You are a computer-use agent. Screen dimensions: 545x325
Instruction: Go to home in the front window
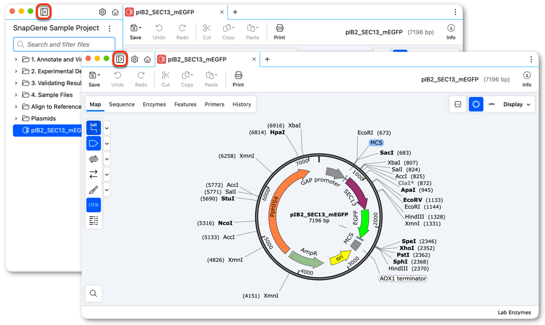click(147, 59)
